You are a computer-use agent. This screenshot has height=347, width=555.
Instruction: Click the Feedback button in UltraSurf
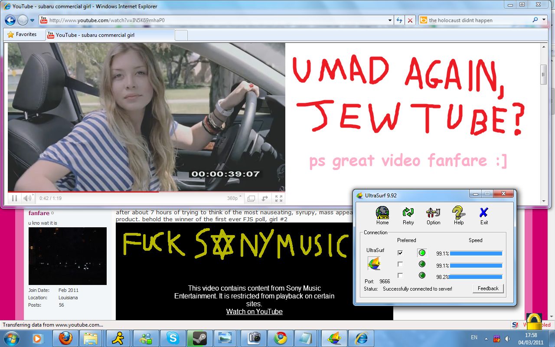click(488, 288)
